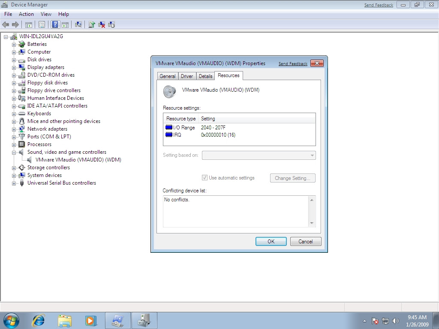This screenshot has width=439, height=329.
Task: Select the Batteries category icon
Action: click(22, 44)
